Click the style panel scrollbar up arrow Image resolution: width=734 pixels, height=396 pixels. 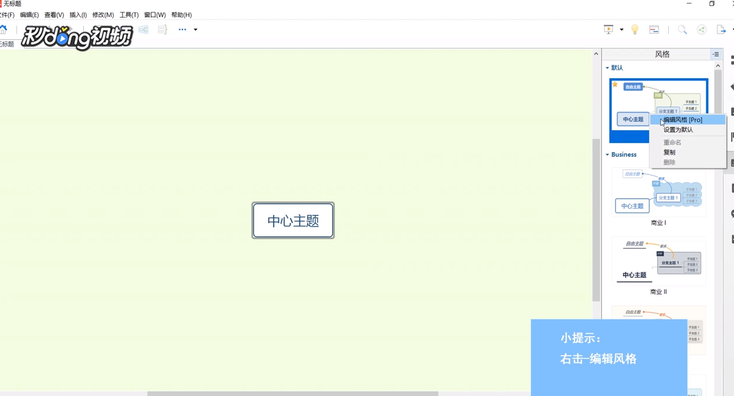[718, 65]
